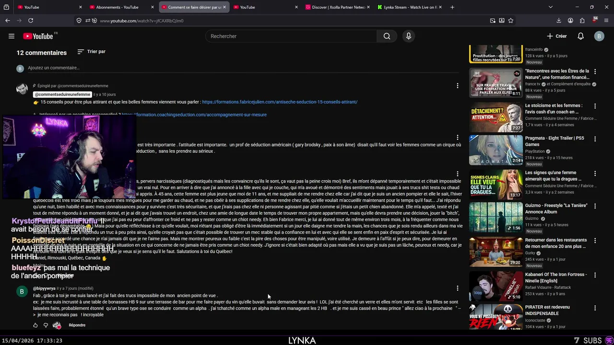Image resolution: width=614 pixels, height=345 pixels.
Task: Reply to the @bipyywrya comment
Action: pos(77,325)
